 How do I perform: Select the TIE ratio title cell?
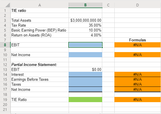point(40,10)
